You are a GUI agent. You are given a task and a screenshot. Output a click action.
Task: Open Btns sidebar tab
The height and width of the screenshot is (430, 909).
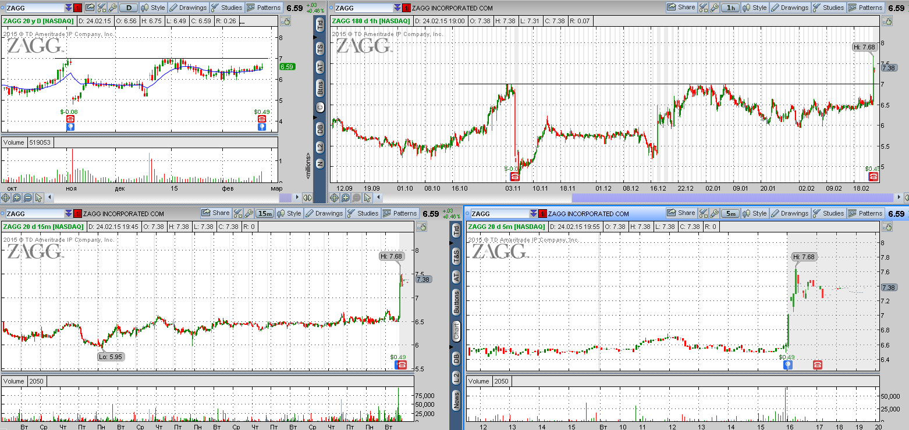click(x=319, y=88)
